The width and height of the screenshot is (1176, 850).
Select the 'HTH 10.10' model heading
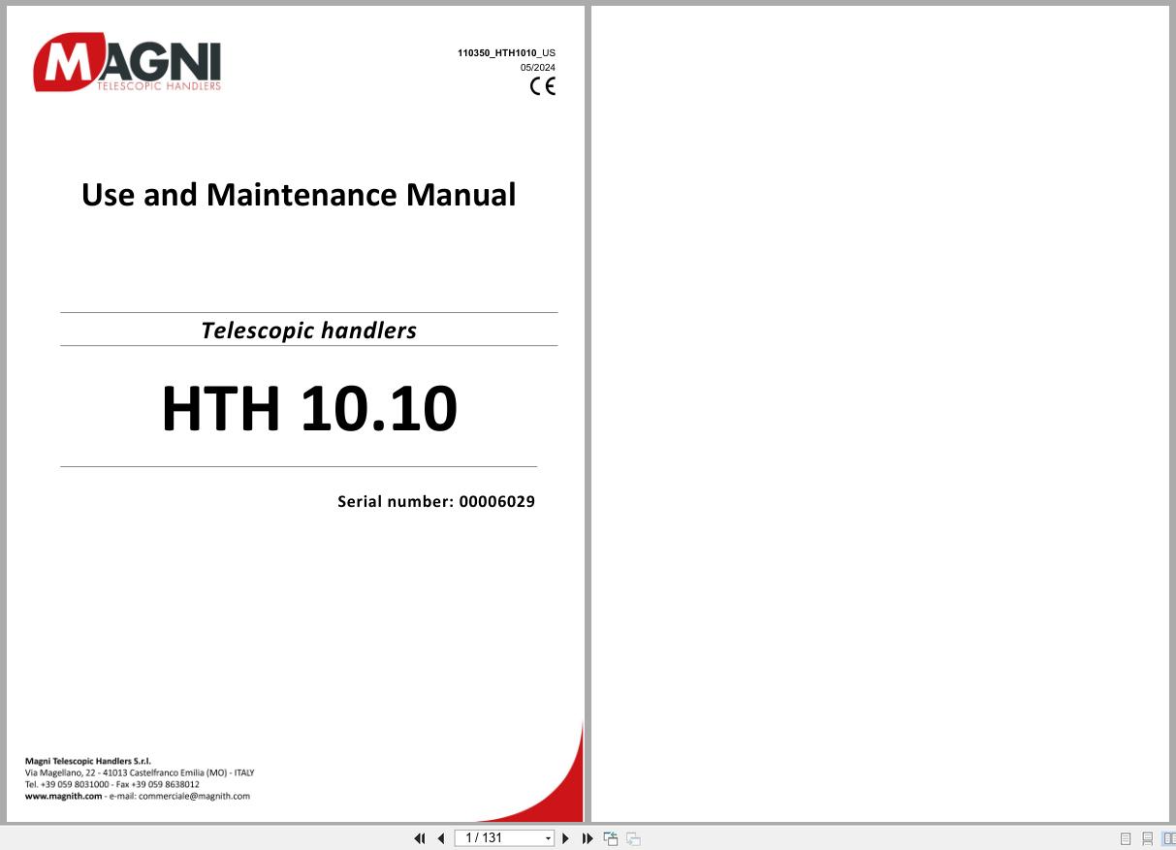tap(309, 409)
